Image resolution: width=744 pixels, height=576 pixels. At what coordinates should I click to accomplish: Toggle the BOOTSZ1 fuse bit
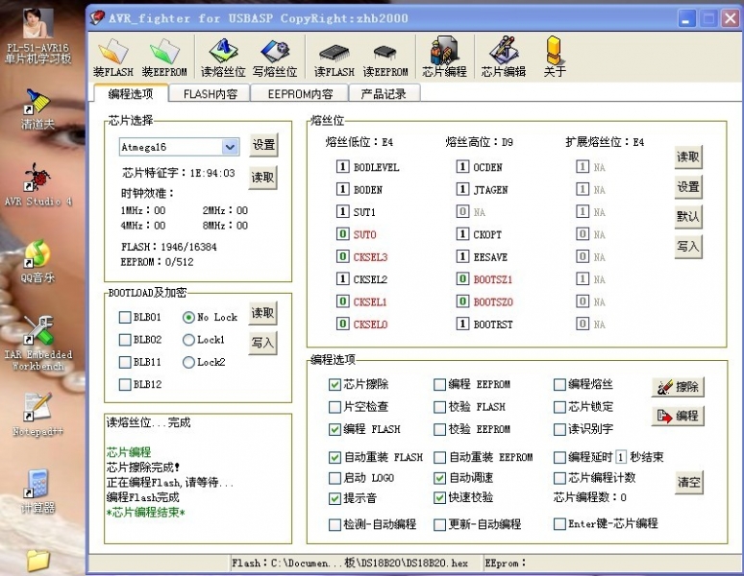coord(462,279)
